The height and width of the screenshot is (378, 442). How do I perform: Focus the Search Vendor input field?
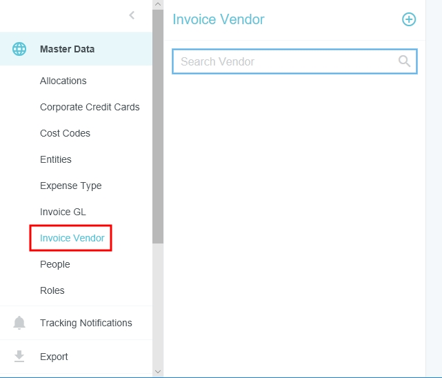click(283, 61)
